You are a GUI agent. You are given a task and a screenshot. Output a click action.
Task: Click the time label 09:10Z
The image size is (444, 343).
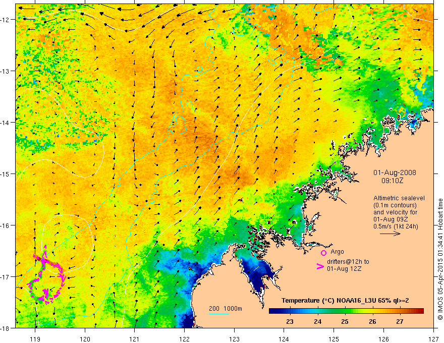pos(392,181)
